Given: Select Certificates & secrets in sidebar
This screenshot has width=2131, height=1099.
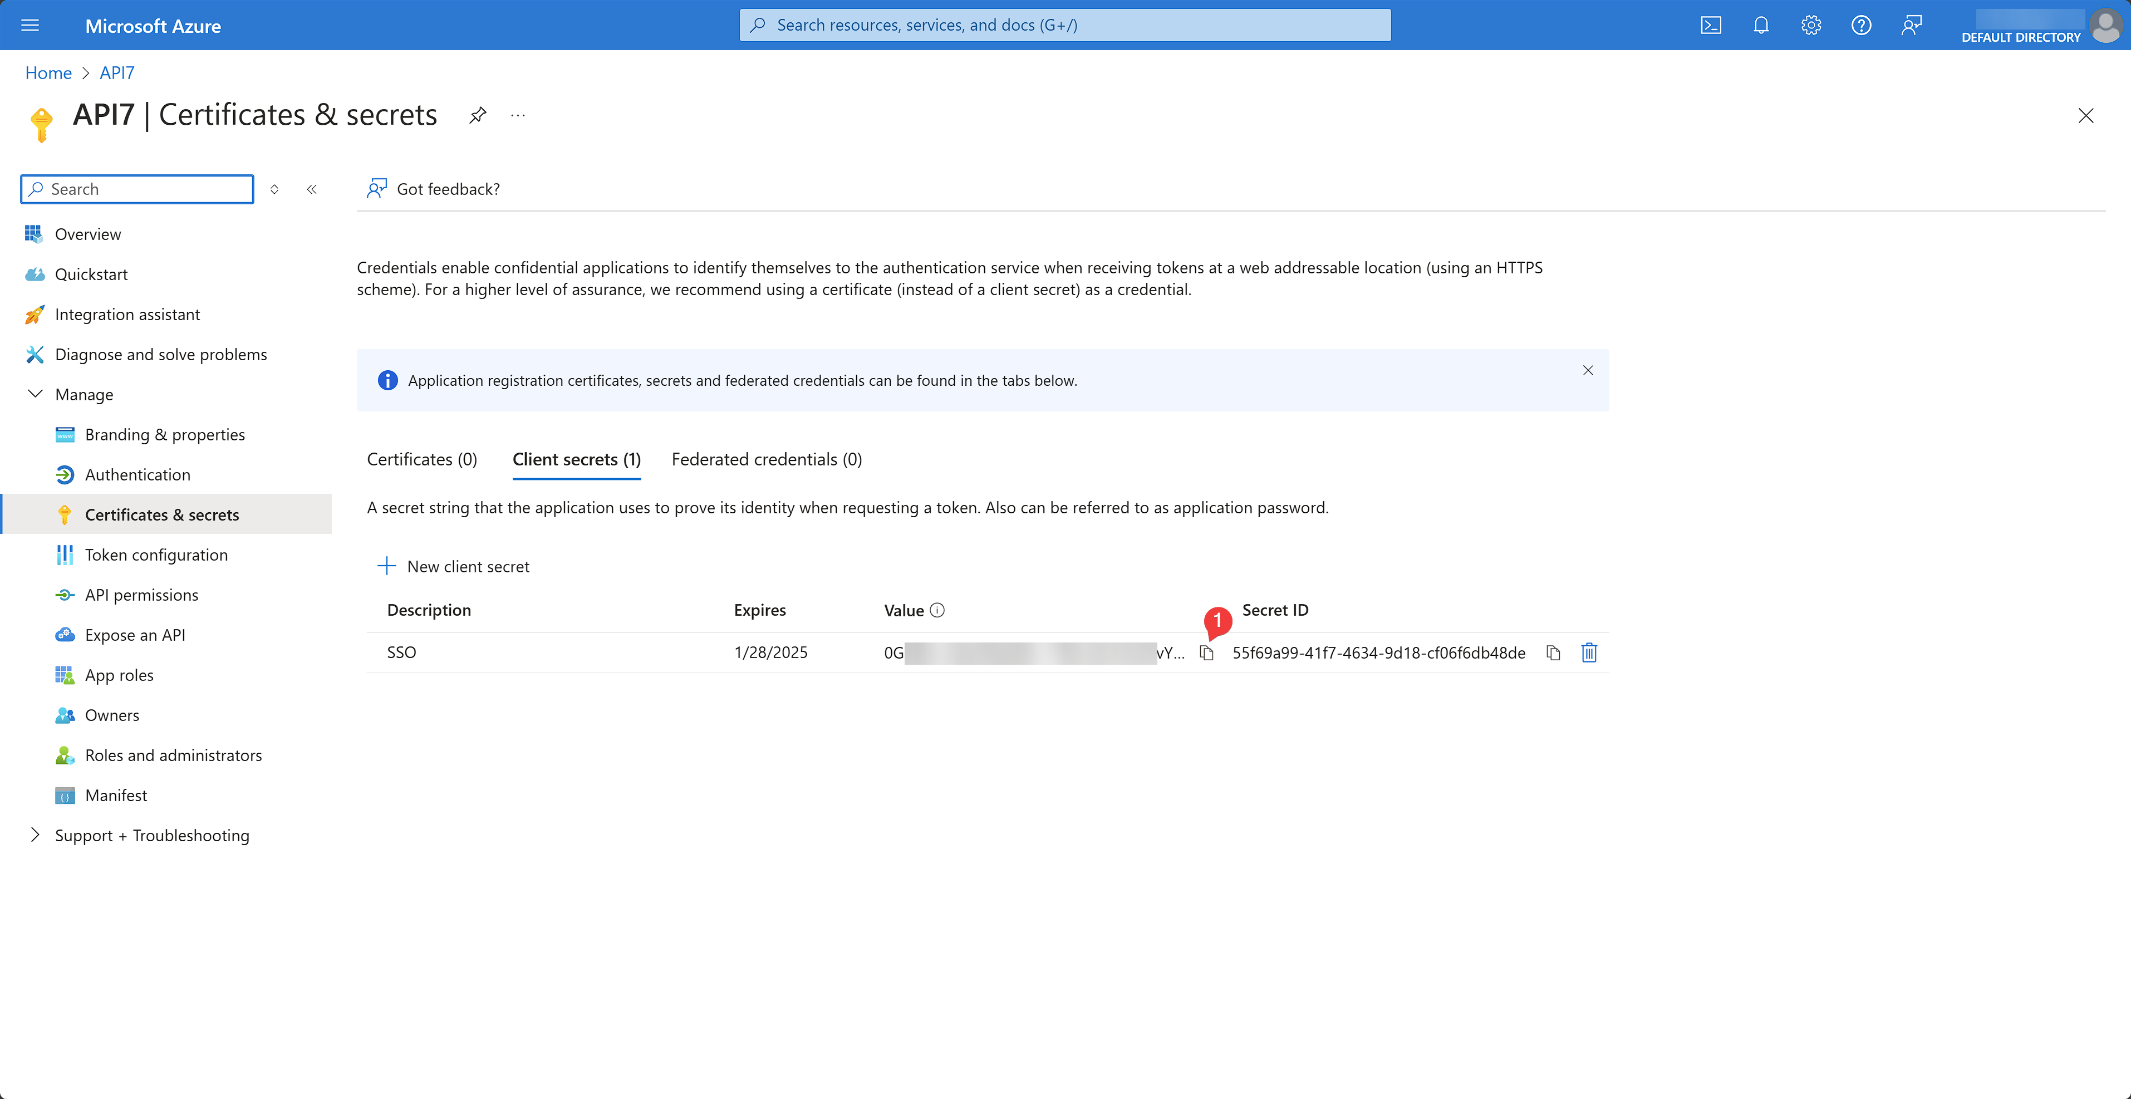Looking at the screenshot, I should tap(165, 514).
